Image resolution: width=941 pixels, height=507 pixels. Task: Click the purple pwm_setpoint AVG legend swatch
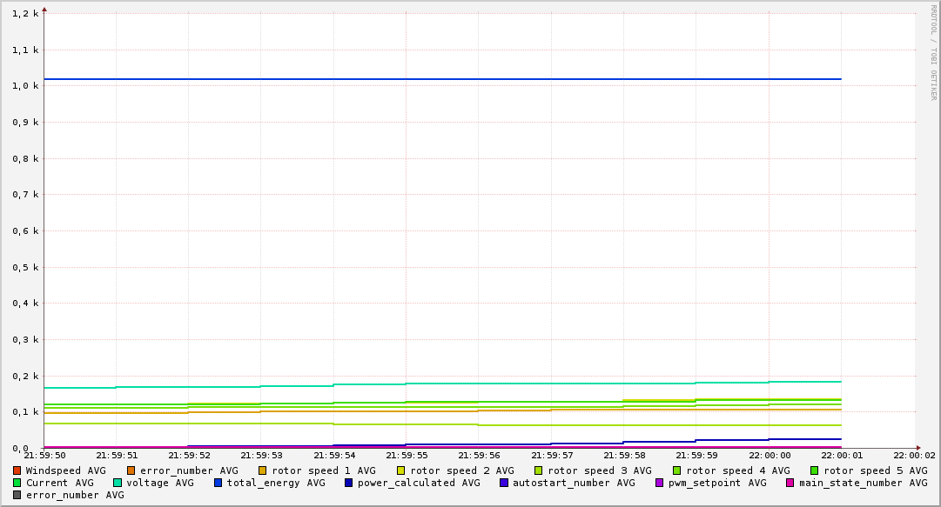[659, 483]
